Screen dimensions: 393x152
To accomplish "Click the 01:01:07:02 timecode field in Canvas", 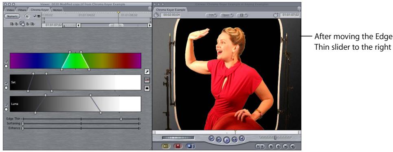I will tap(289, 15).
